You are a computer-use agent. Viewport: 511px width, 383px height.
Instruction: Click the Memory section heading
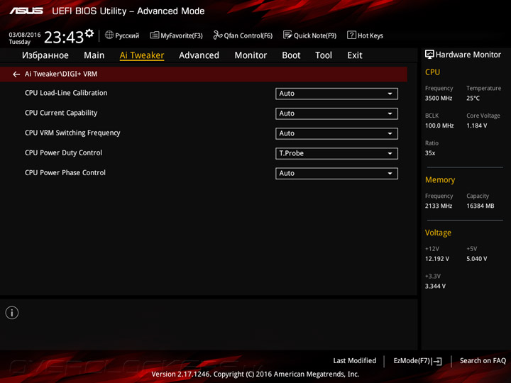[440, 179]
